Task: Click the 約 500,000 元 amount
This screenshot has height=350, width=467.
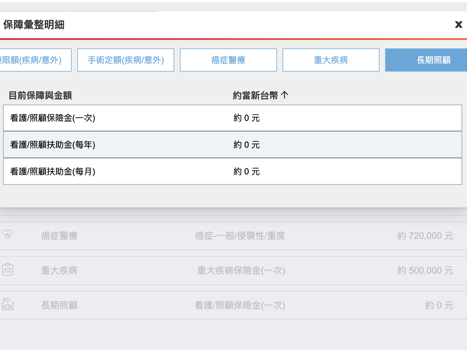Action: pos(425,270)
